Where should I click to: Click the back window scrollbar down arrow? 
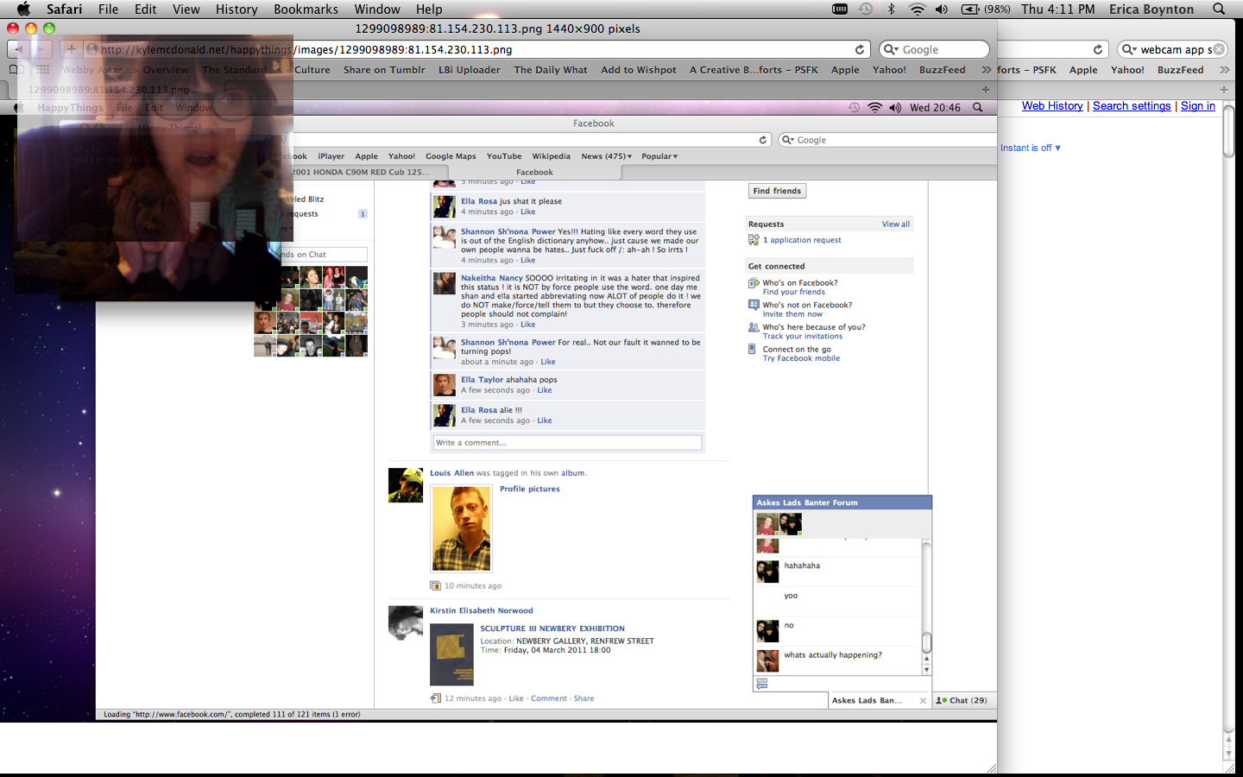tap(1228, 753)
